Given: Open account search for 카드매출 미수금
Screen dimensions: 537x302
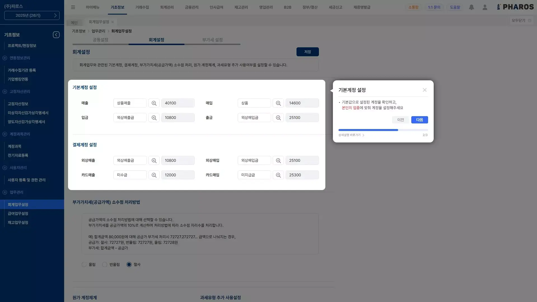Looking at the screenshot, I should coord(154,175).
